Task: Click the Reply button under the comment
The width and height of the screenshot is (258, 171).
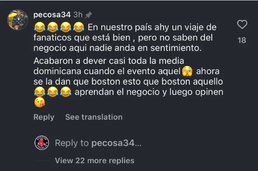Action: 44,117
